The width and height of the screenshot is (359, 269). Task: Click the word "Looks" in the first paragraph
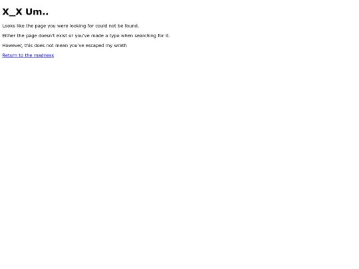tap(9, 26)
